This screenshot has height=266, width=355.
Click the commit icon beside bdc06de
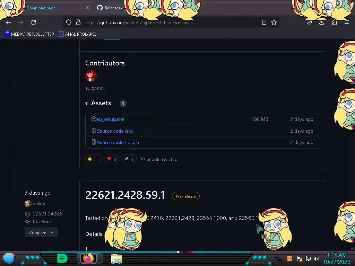27,222
